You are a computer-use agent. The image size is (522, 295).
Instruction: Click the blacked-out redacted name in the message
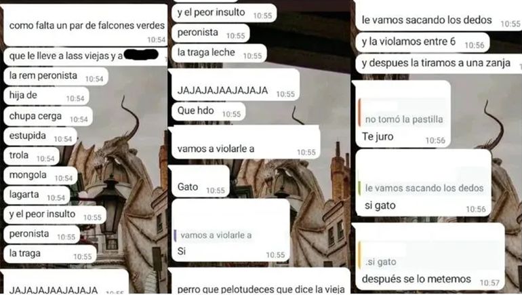(x=141, y=54)
